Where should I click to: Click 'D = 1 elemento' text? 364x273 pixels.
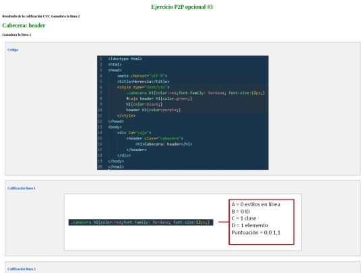click(x=249, y=225)
